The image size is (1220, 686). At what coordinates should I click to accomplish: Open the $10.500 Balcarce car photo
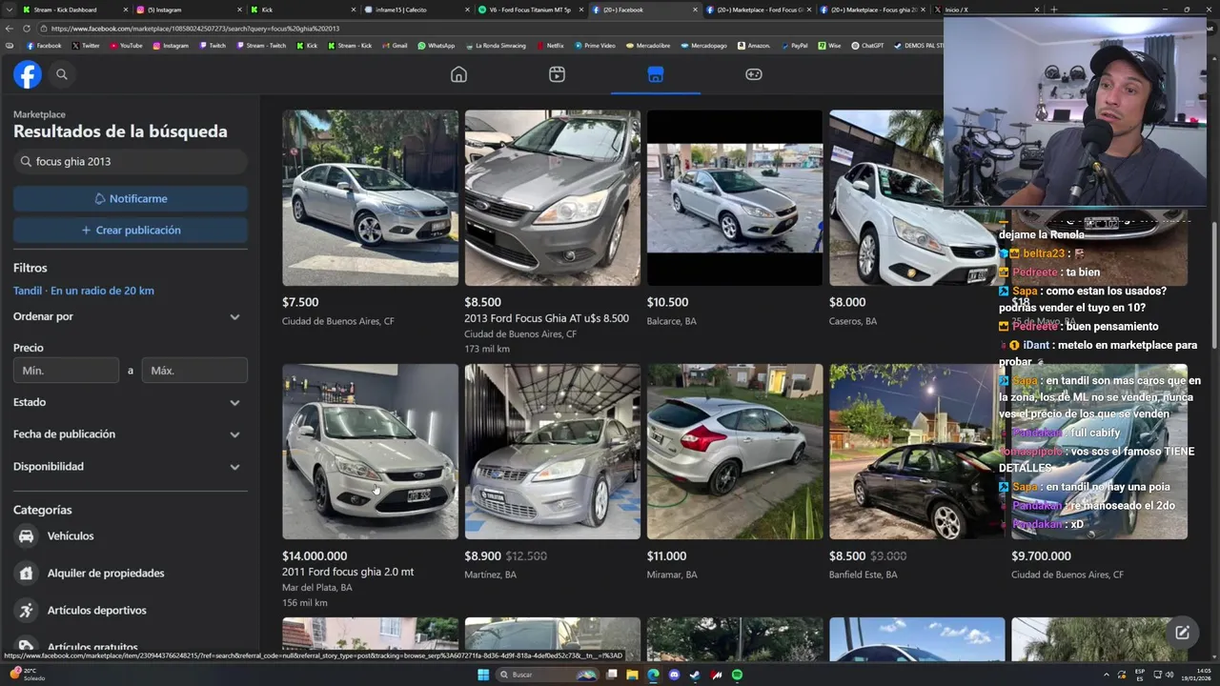[x=735, y=198]
